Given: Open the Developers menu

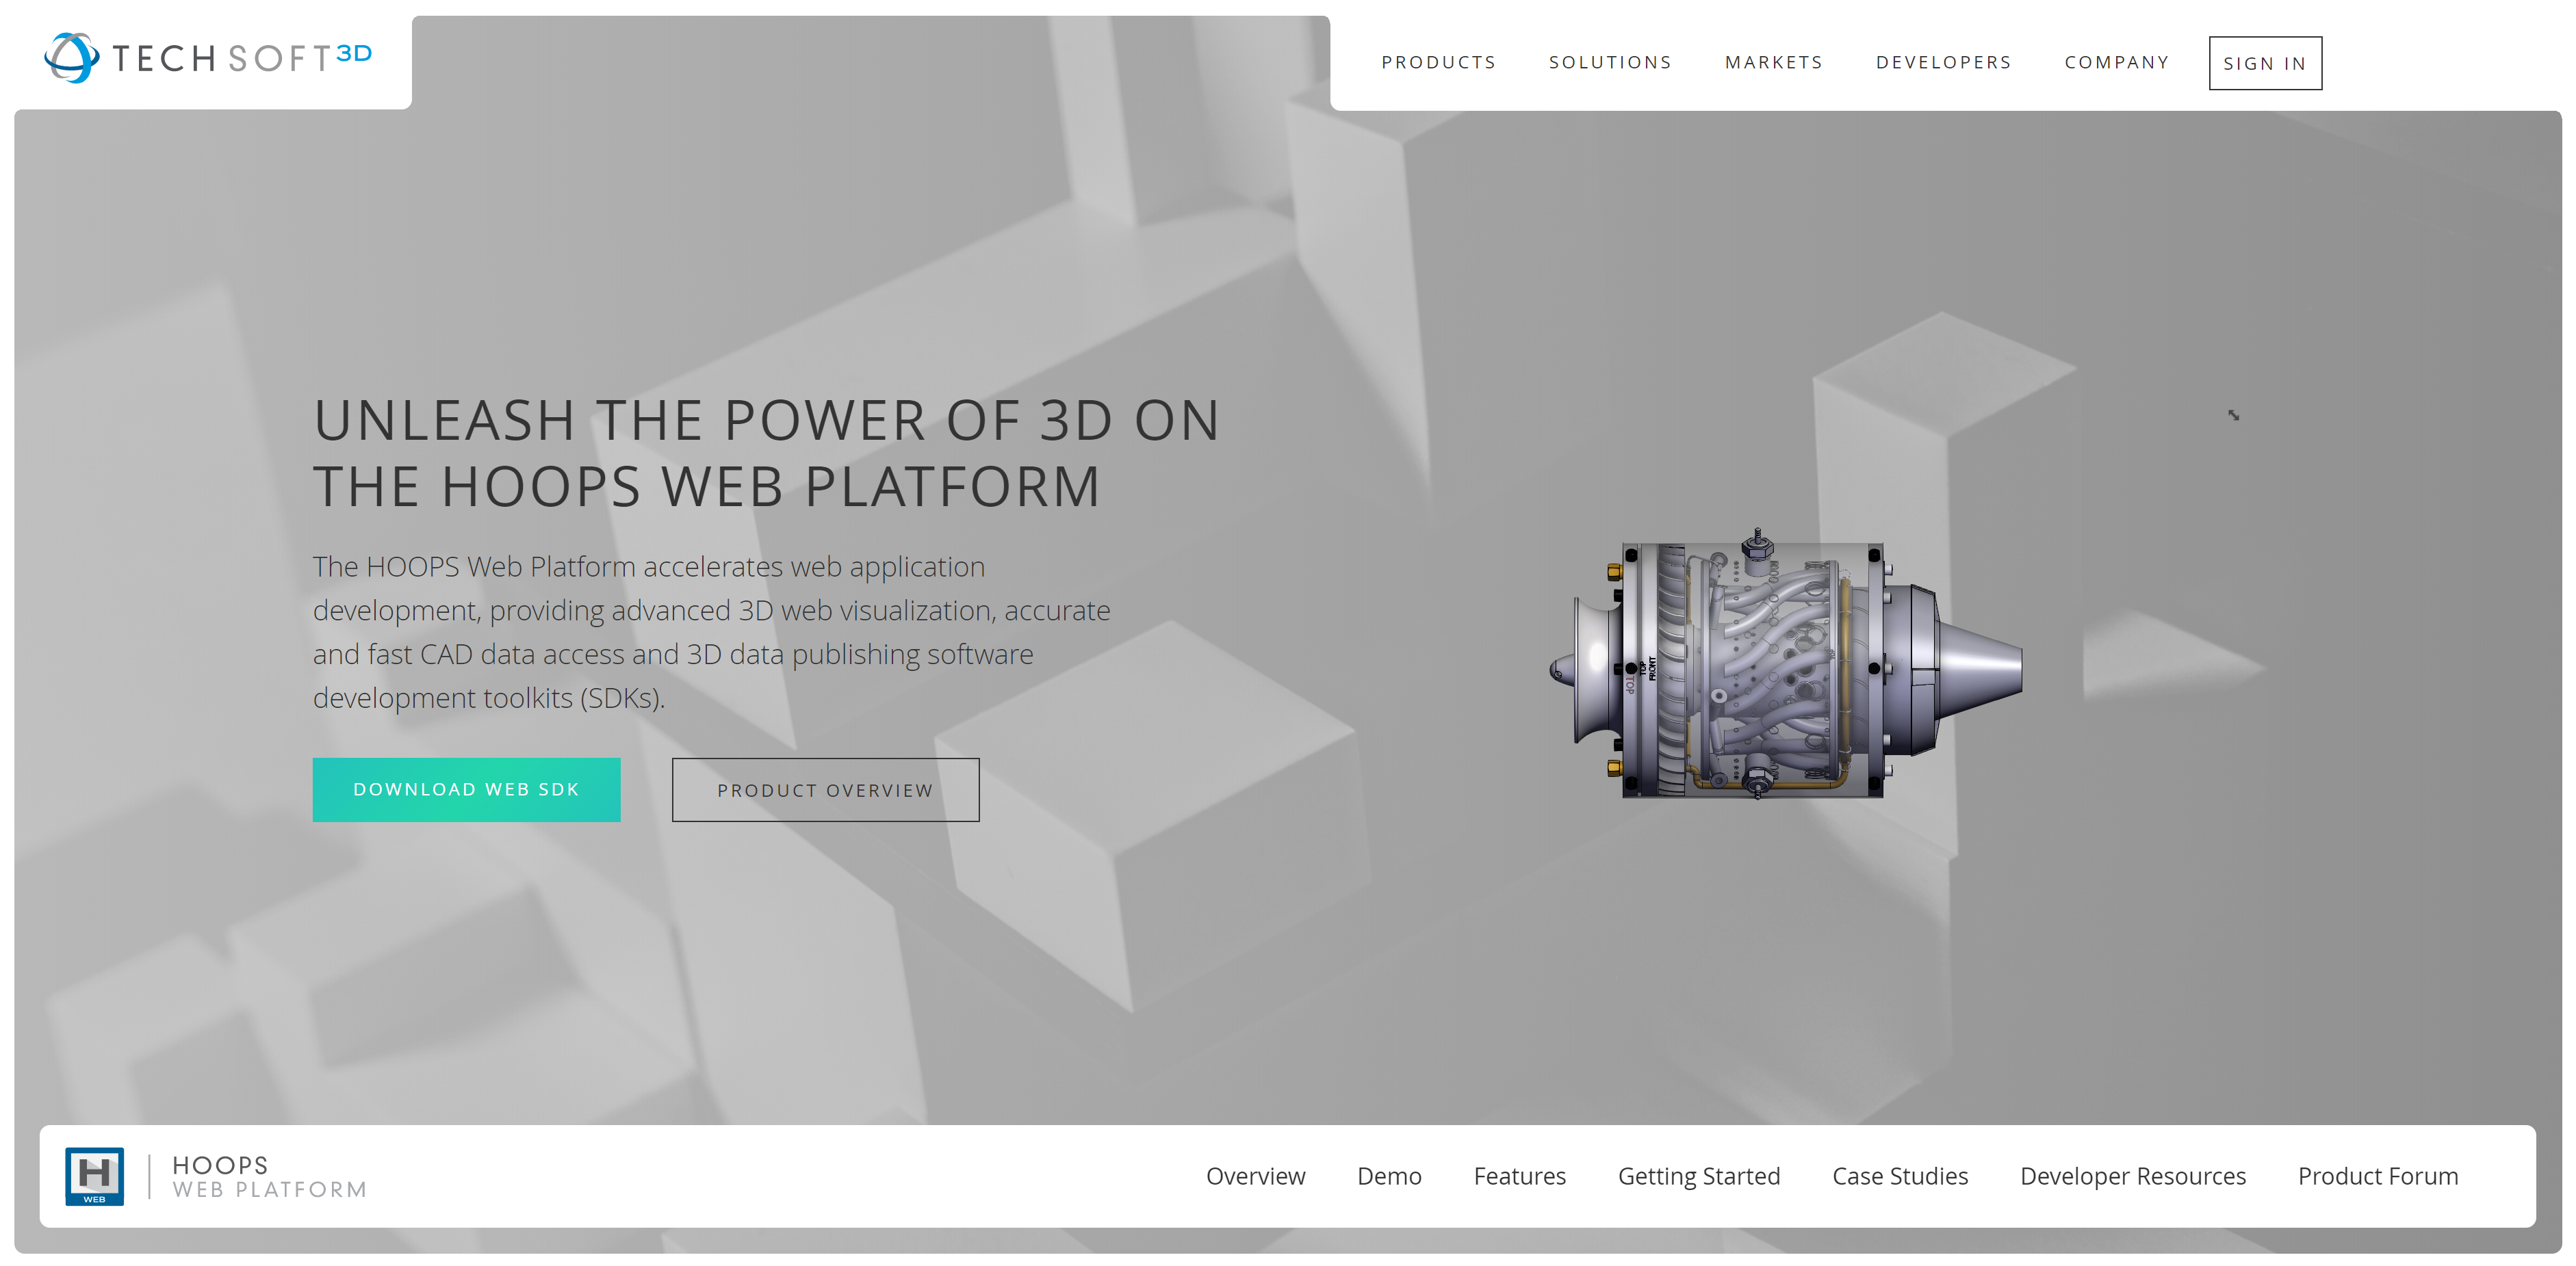Looking at the screenshot, I should (x=1943, y=62).
